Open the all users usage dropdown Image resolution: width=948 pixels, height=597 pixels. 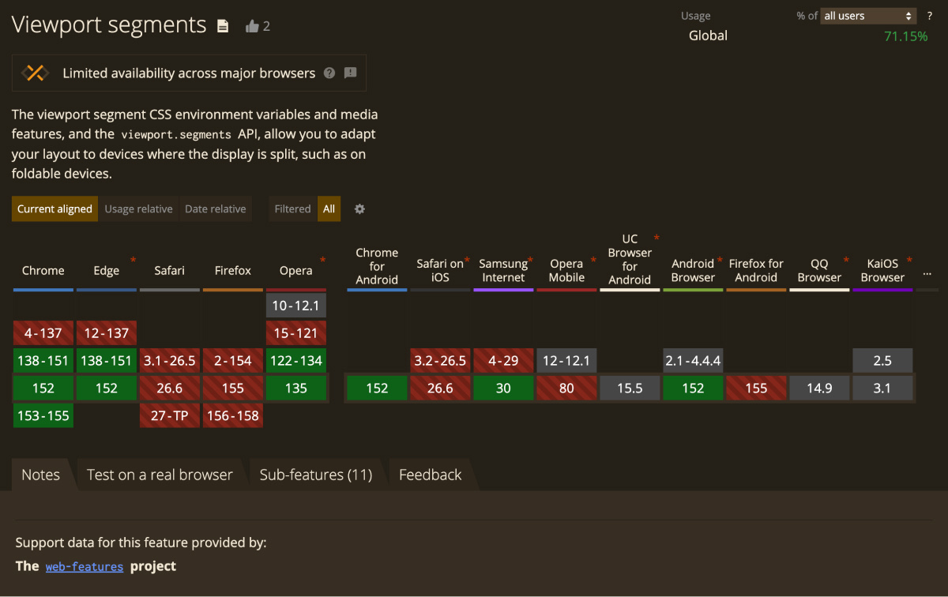(x=868, y=16)
